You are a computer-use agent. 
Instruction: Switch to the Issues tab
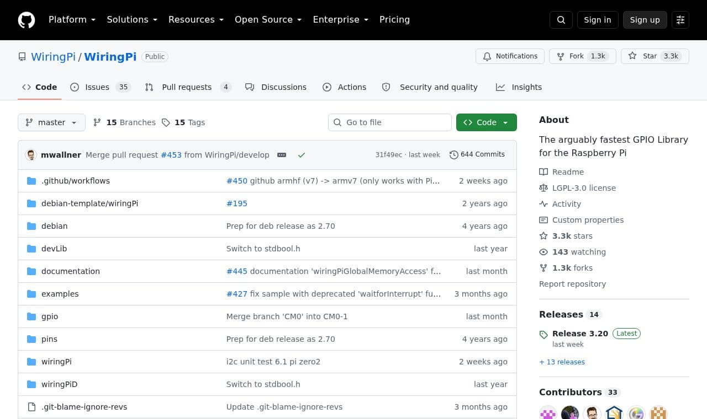click(x=101, y=87)
